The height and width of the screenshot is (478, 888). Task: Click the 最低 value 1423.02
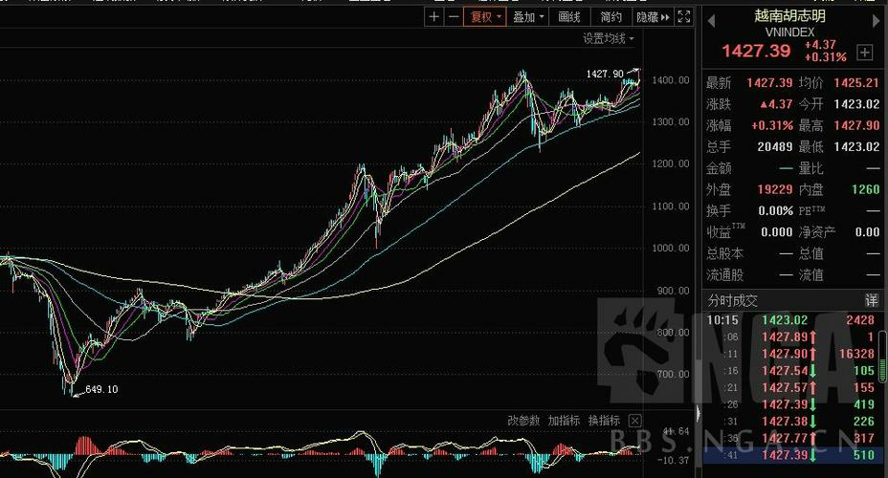[x=856, y=147]
